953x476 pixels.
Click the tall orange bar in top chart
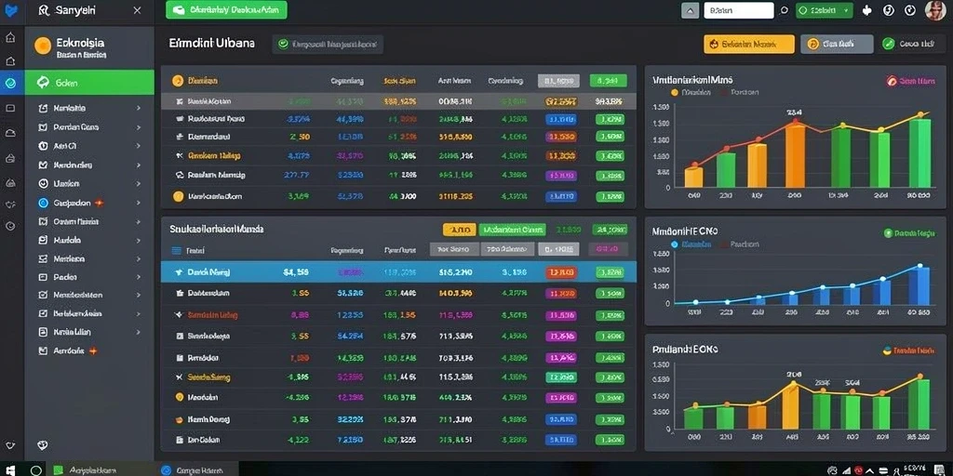[x=795, y=155]
